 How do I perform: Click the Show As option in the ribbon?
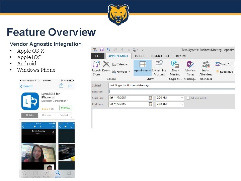223,64
